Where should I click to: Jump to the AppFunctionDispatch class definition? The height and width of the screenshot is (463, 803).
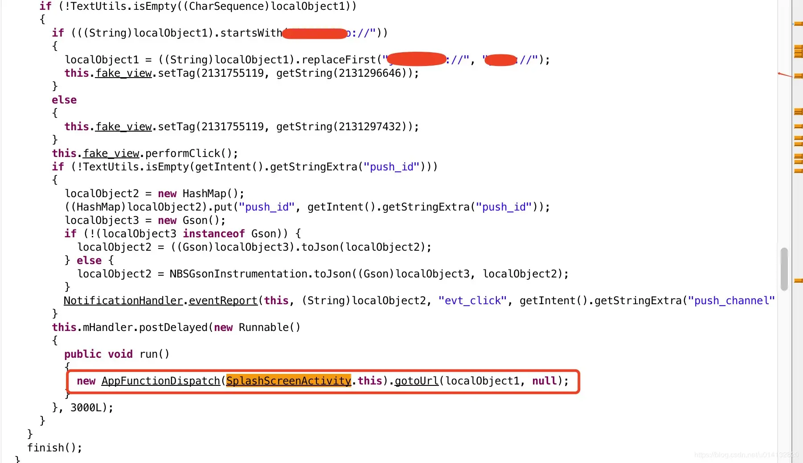point(160,381)
